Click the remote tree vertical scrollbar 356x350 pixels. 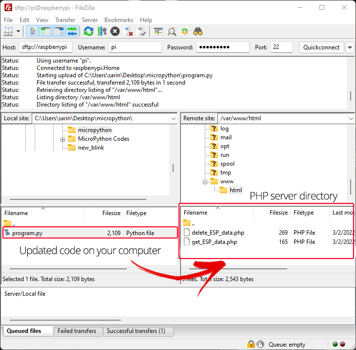351,187
